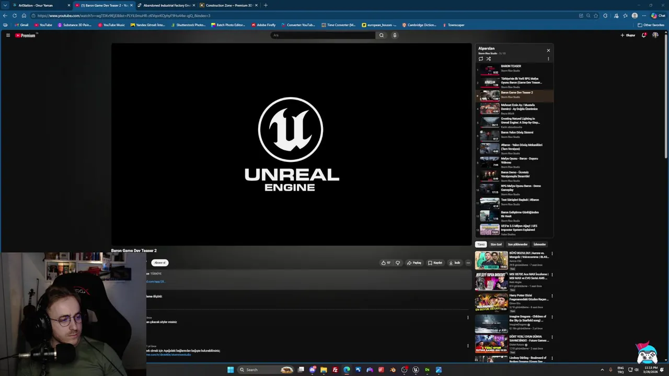This screenshot has height=376, width=669.
Task: Open options for DÖRT YERLİ OYUN video
Action: [x=552, y=338]
